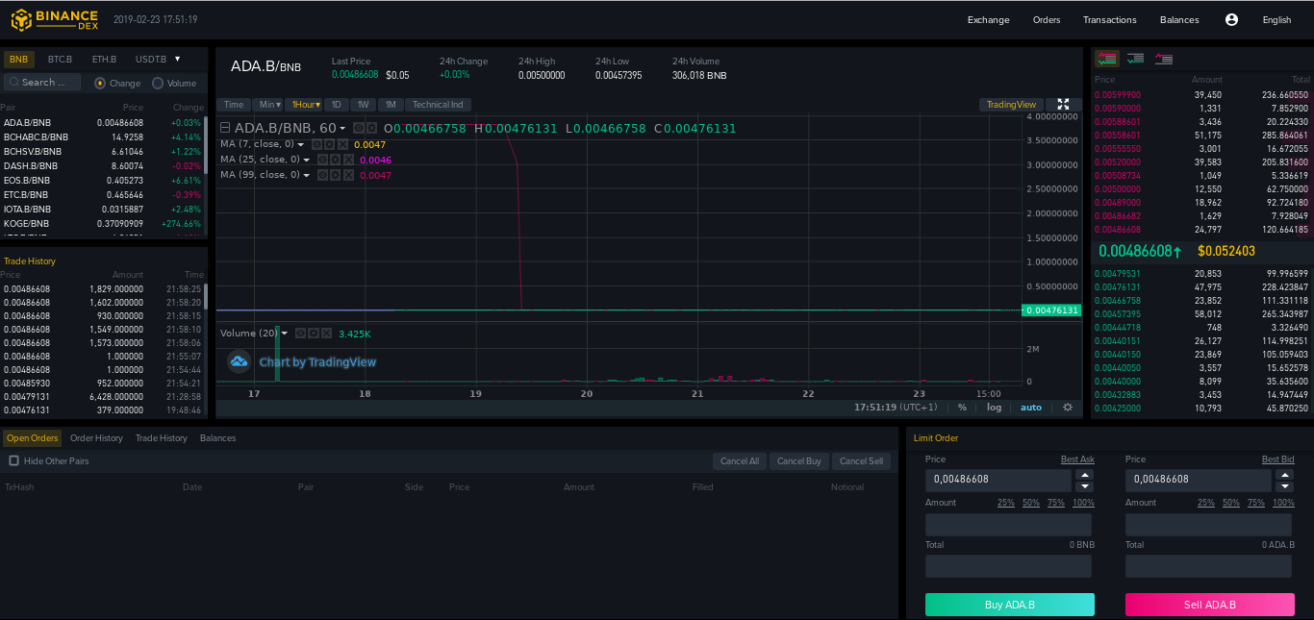The height and width of the screenshot is (620, 1314).
Task: Open MA (7, close, 0) dropdown arrow
Action: (x=300, y=144)
